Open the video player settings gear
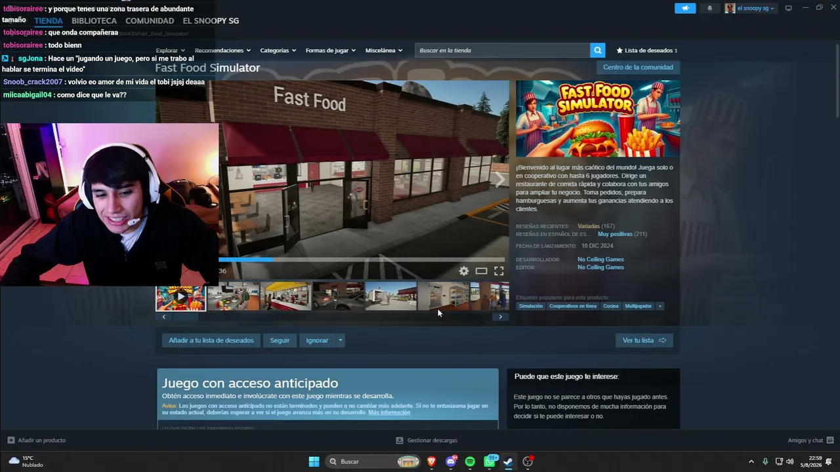The image size is (840, 472). click(x=464, y=271)
